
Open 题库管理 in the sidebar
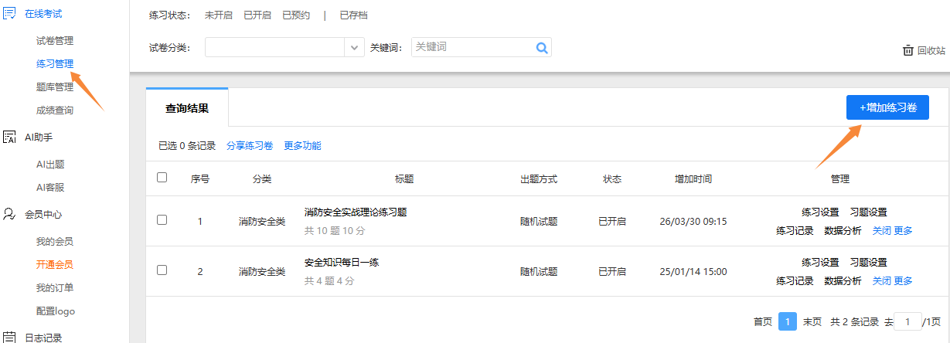[x=55, y=87]
